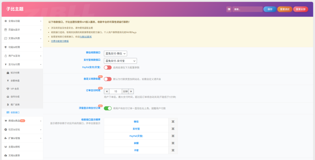Collapse the 支付&付费 section chevron
This screenshot has height=160, width=315.
pos(41,65)
